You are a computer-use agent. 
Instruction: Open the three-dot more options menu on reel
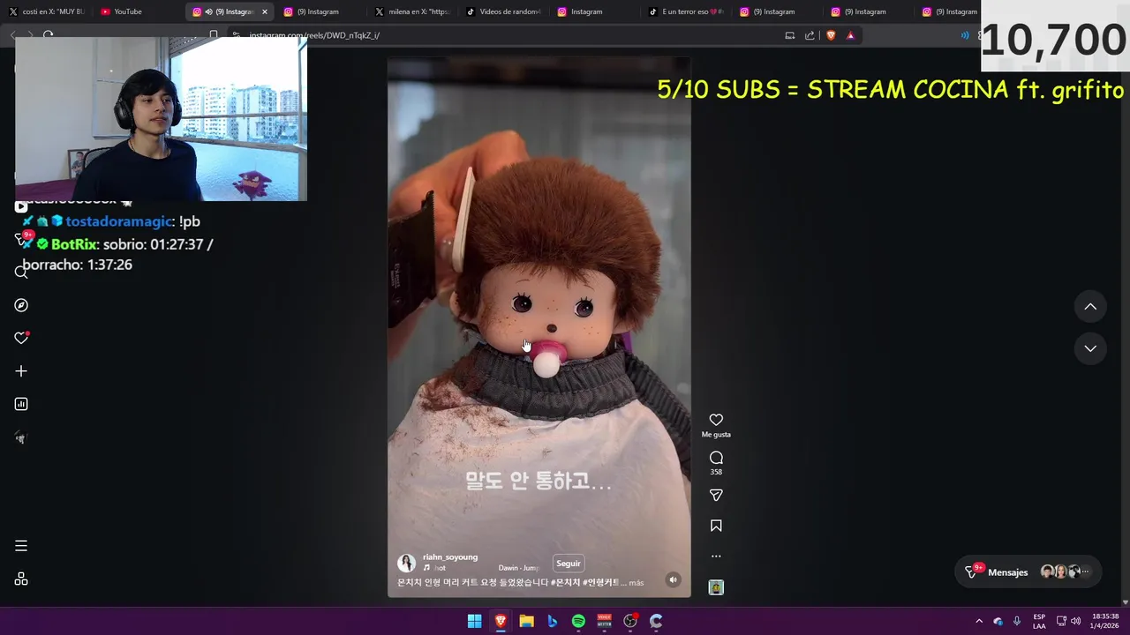pyautogui.click(x=716, y=557)
